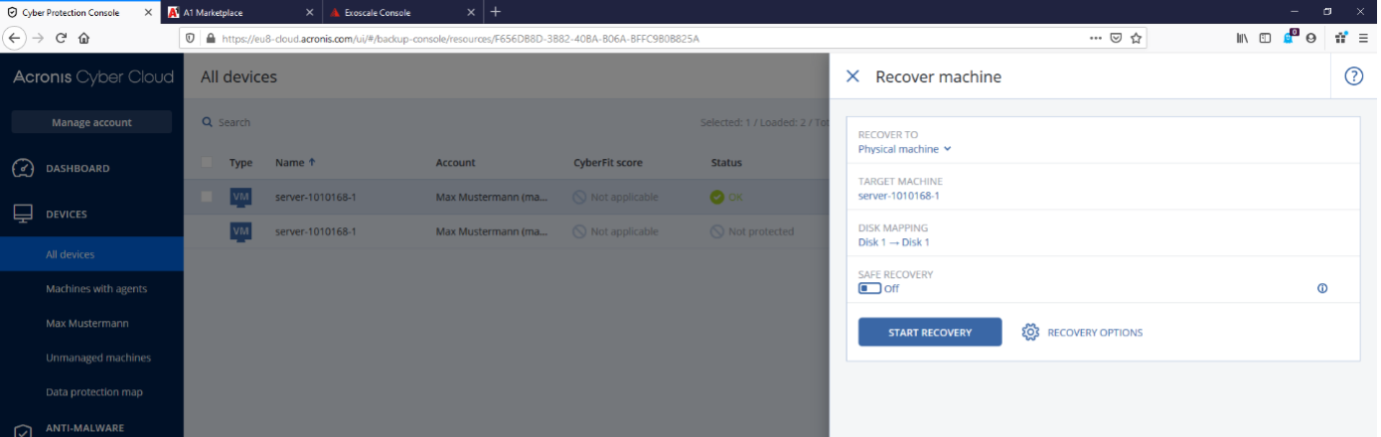This screenshot has height=437, width=1381.
Task: Open Firefox hamburger menu
Action: (x=1365, y=38)
